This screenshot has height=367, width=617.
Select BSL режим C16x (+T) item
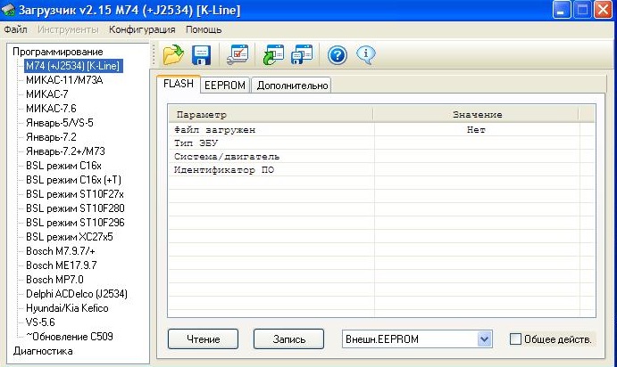click(73, 180)
